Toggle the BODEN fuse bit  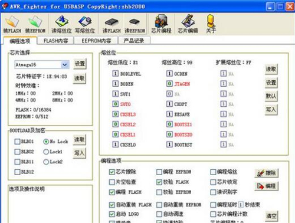point(115,84)
